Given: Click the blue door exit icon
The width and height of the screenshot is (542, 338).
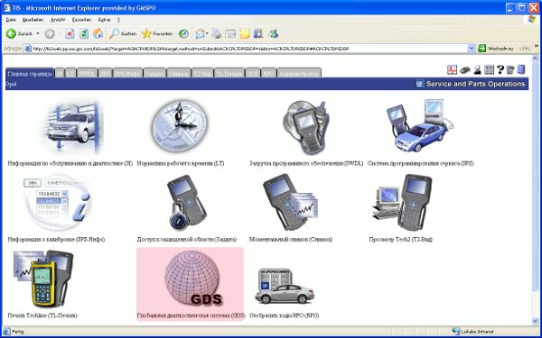Looking at the screenshot, I should (521, 70).
